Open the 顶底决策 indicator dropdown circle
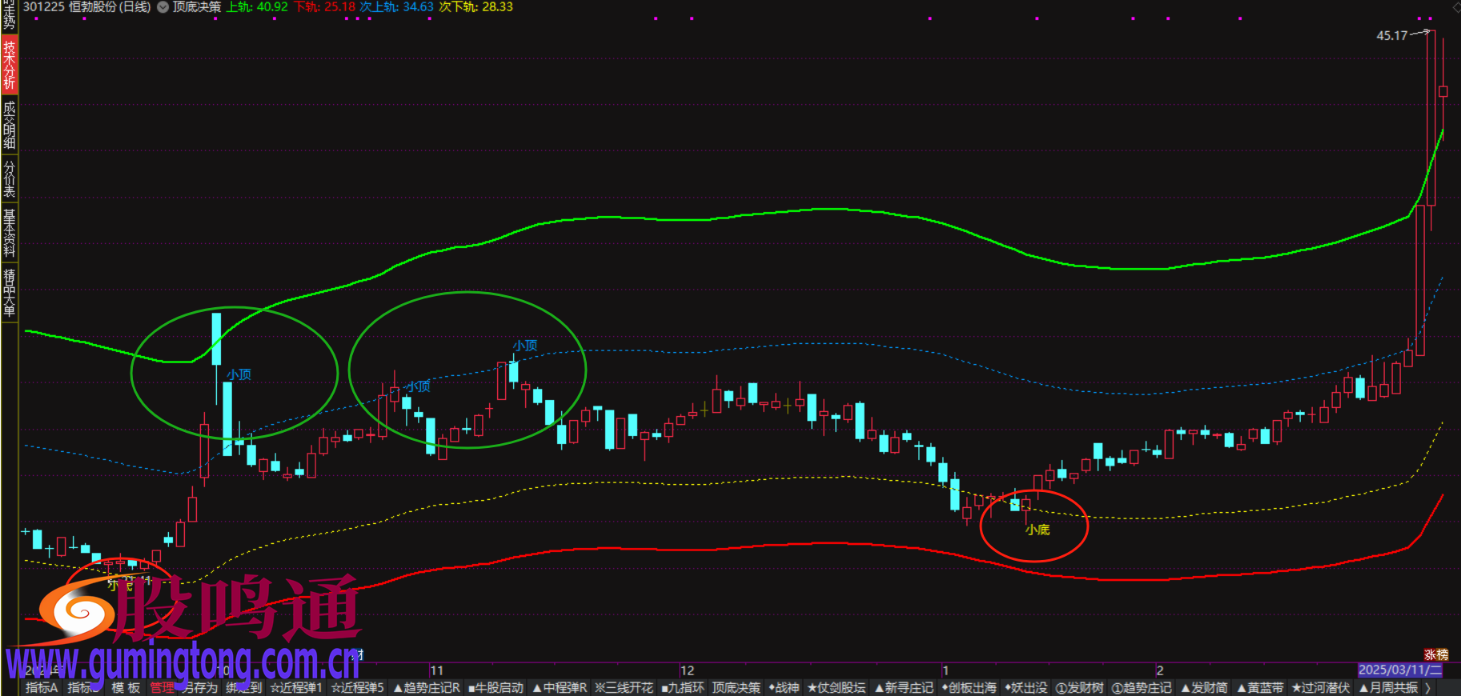Screen dimensions: 1461x696 coord(163,7)
